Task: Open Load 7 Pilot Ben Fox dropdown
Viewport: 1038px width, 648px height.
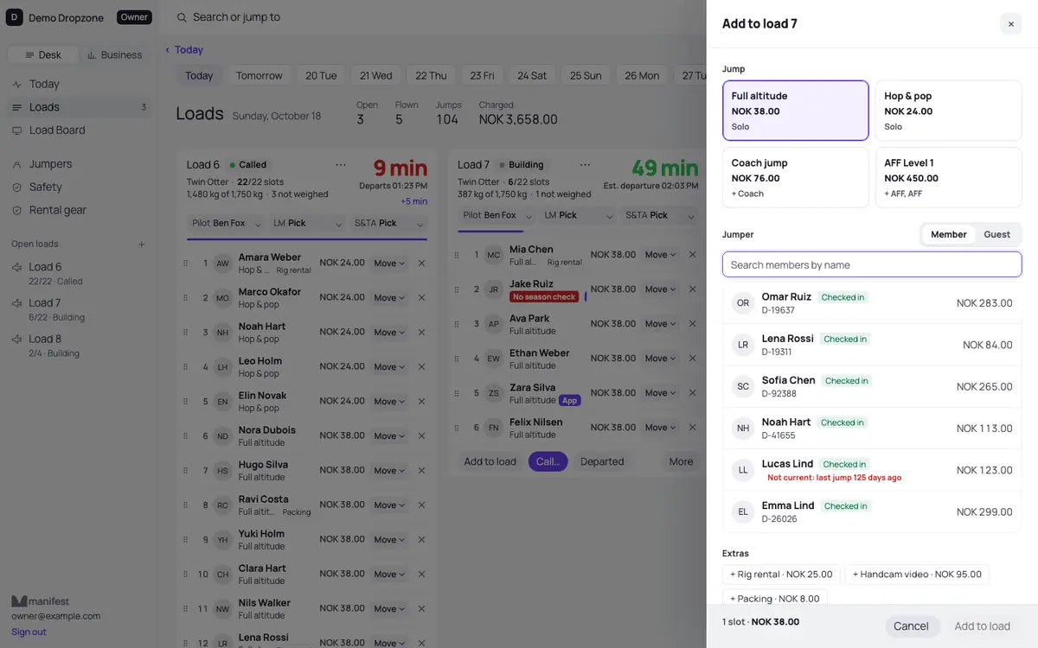Action: (497, 215)
